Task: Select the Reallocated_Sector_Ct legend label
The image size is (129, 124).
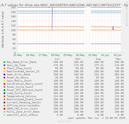Action: [x=23, y=71]
